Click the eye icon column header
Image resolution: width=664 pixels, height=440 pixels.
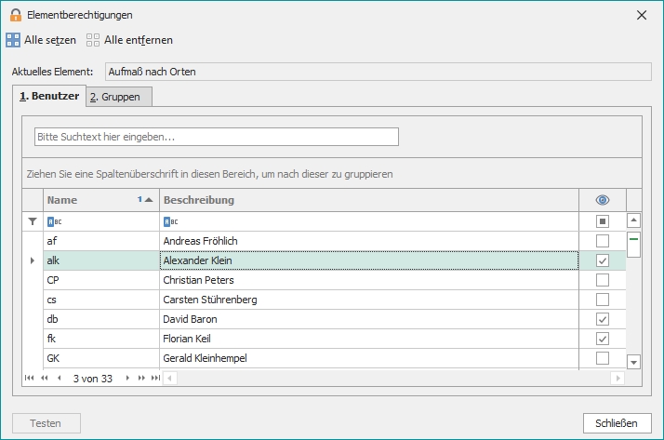602,200
